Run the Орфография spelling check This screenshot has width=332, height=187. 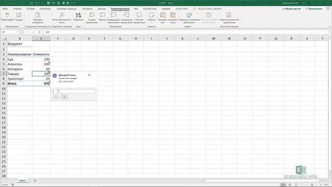(7, 17)
